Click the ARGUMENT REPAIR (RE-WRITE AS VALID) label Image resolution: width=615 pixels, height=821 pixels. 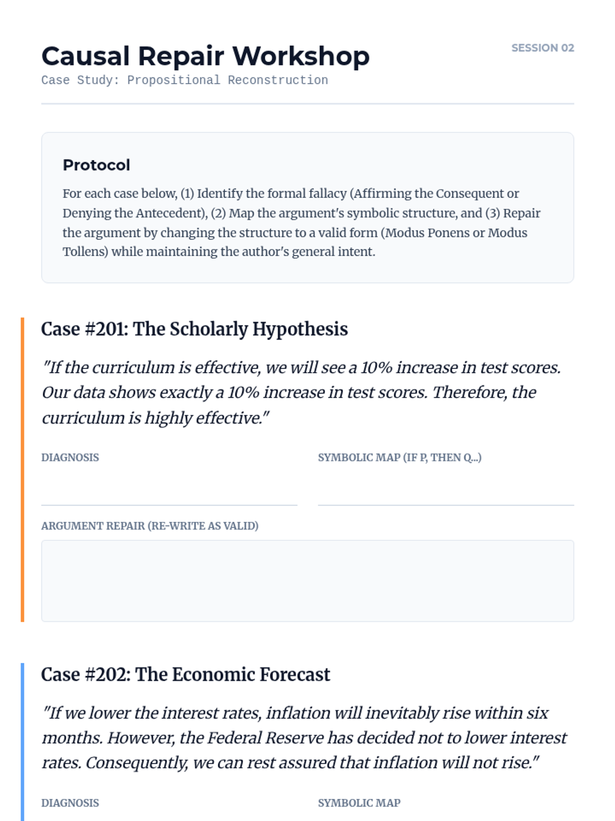coord(150,526)
